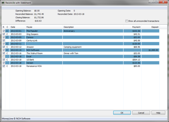Click the Difference value -$10.63
The width and height of the screenshot is (169, 122).
[38, 21]
